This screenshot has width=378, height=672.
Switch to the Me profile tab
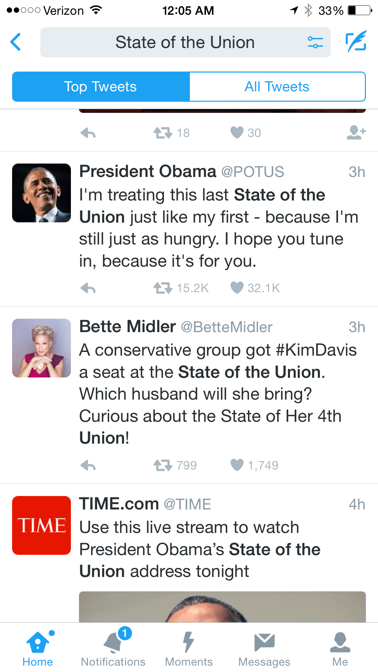340,647
